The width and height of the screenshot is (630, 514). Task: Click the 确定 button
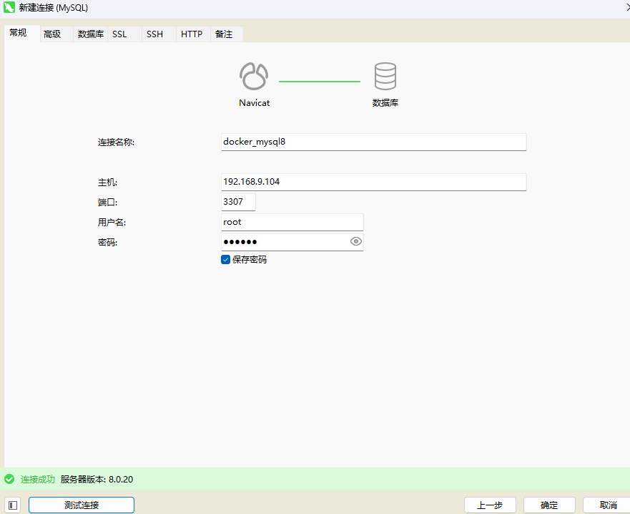point(549,505)
